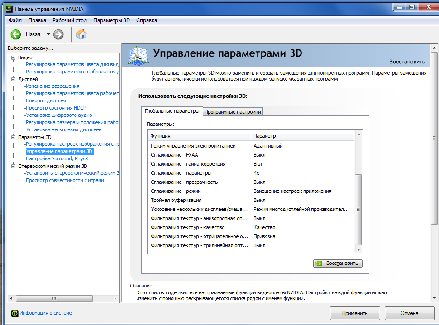Viewport: 439px width, 325px height.
Task: Click main panel scrollbar up arrow
Action: coord(434,48)
